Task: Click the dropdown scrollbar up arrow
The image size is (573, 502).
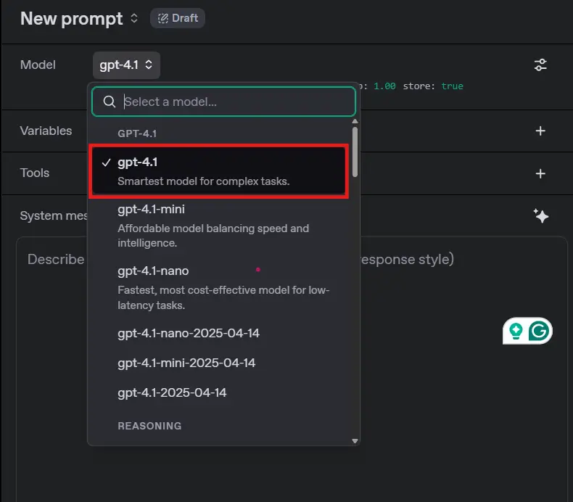Action: [355, 121]
